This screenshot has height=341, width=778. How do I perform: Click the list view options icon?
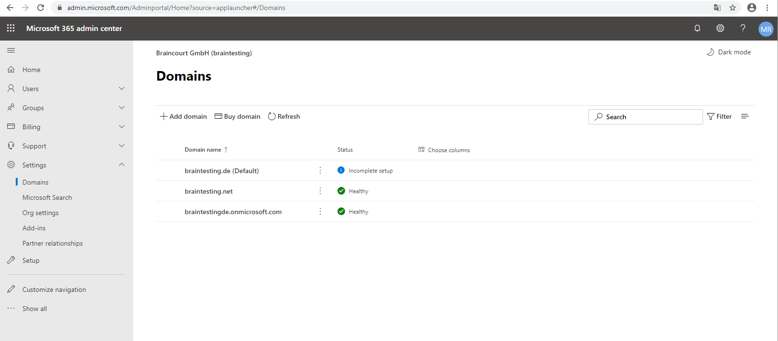[745, 116]
